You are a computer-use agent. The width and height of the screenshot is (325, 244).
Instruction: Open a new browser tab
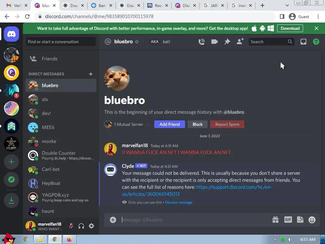tap(262, 6)
